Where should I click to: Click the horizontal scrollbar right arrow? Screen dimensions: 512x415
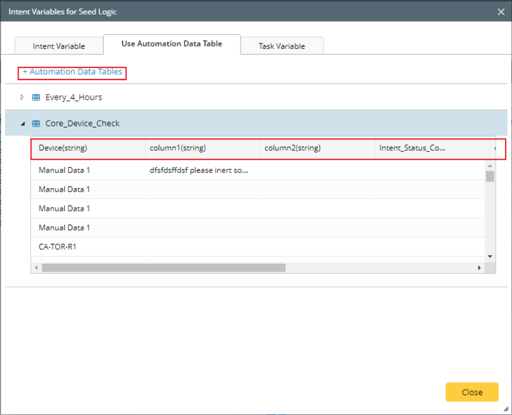pos(480,268)
